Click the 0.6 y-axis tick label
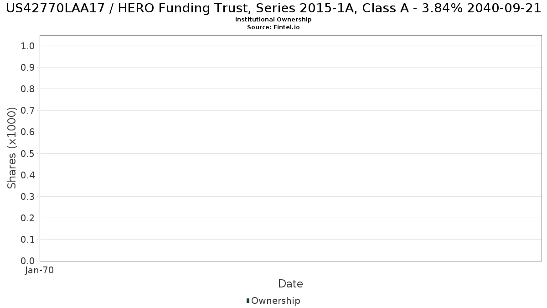Viewport: 547px width, 308px height. 28,132
